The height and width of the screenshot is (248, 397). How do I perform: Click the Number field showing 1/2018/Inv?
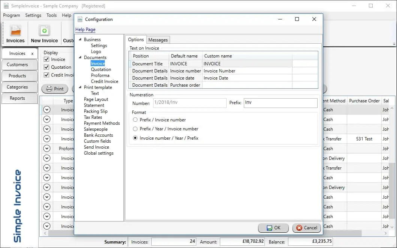coord(190,103)
